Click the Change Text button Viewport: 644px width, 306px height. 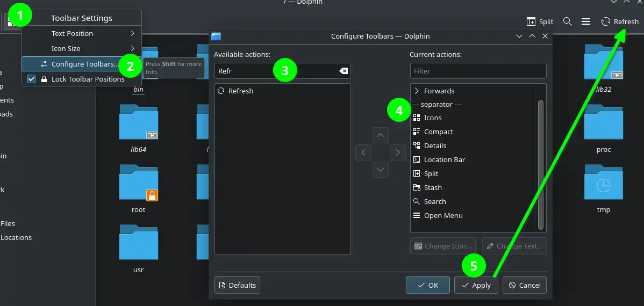(514, 246)
